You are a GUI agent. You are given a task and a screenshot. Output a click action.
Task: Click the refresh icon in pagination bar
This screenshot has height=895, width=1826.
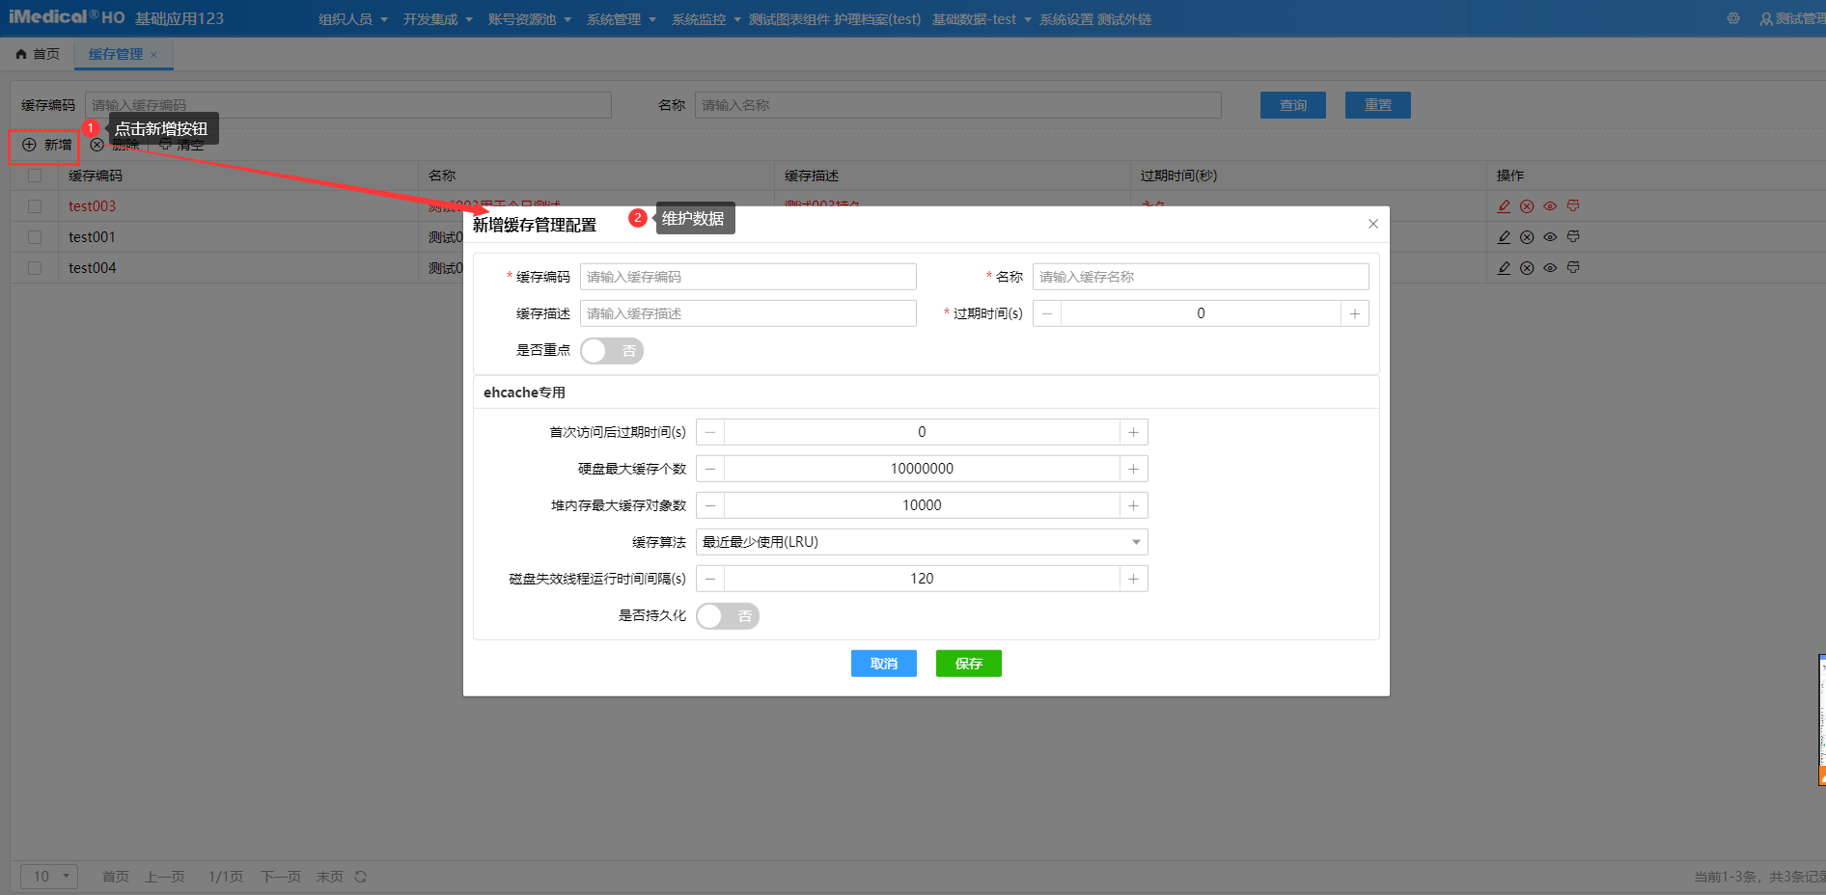(361, 877)
